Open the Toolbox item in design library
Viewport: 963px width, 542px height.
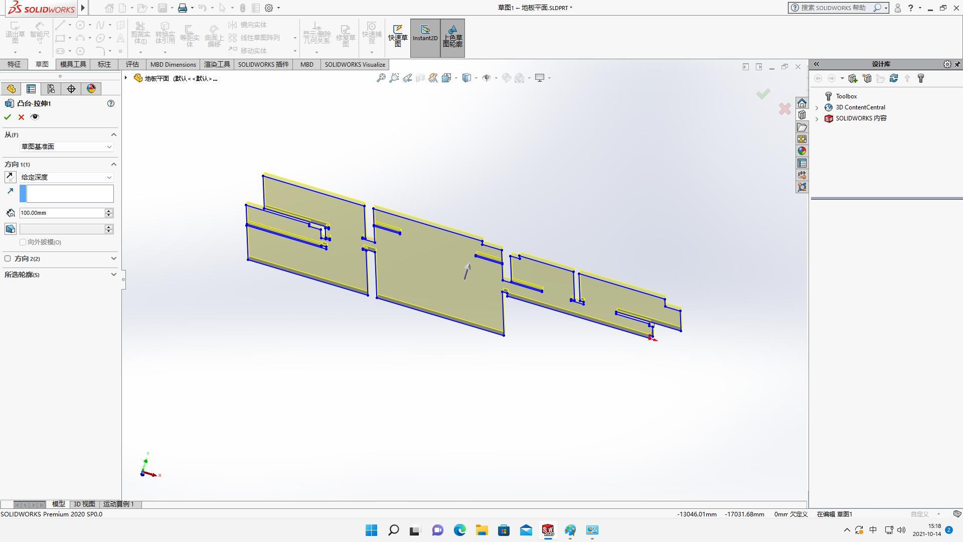pos(846,96)
